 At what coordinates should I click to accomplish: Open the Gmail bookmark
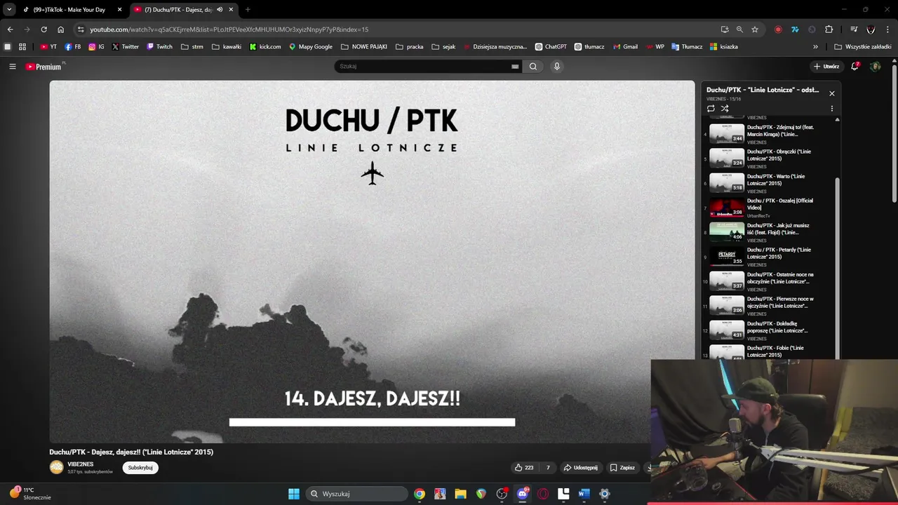[x=625, y=47]
